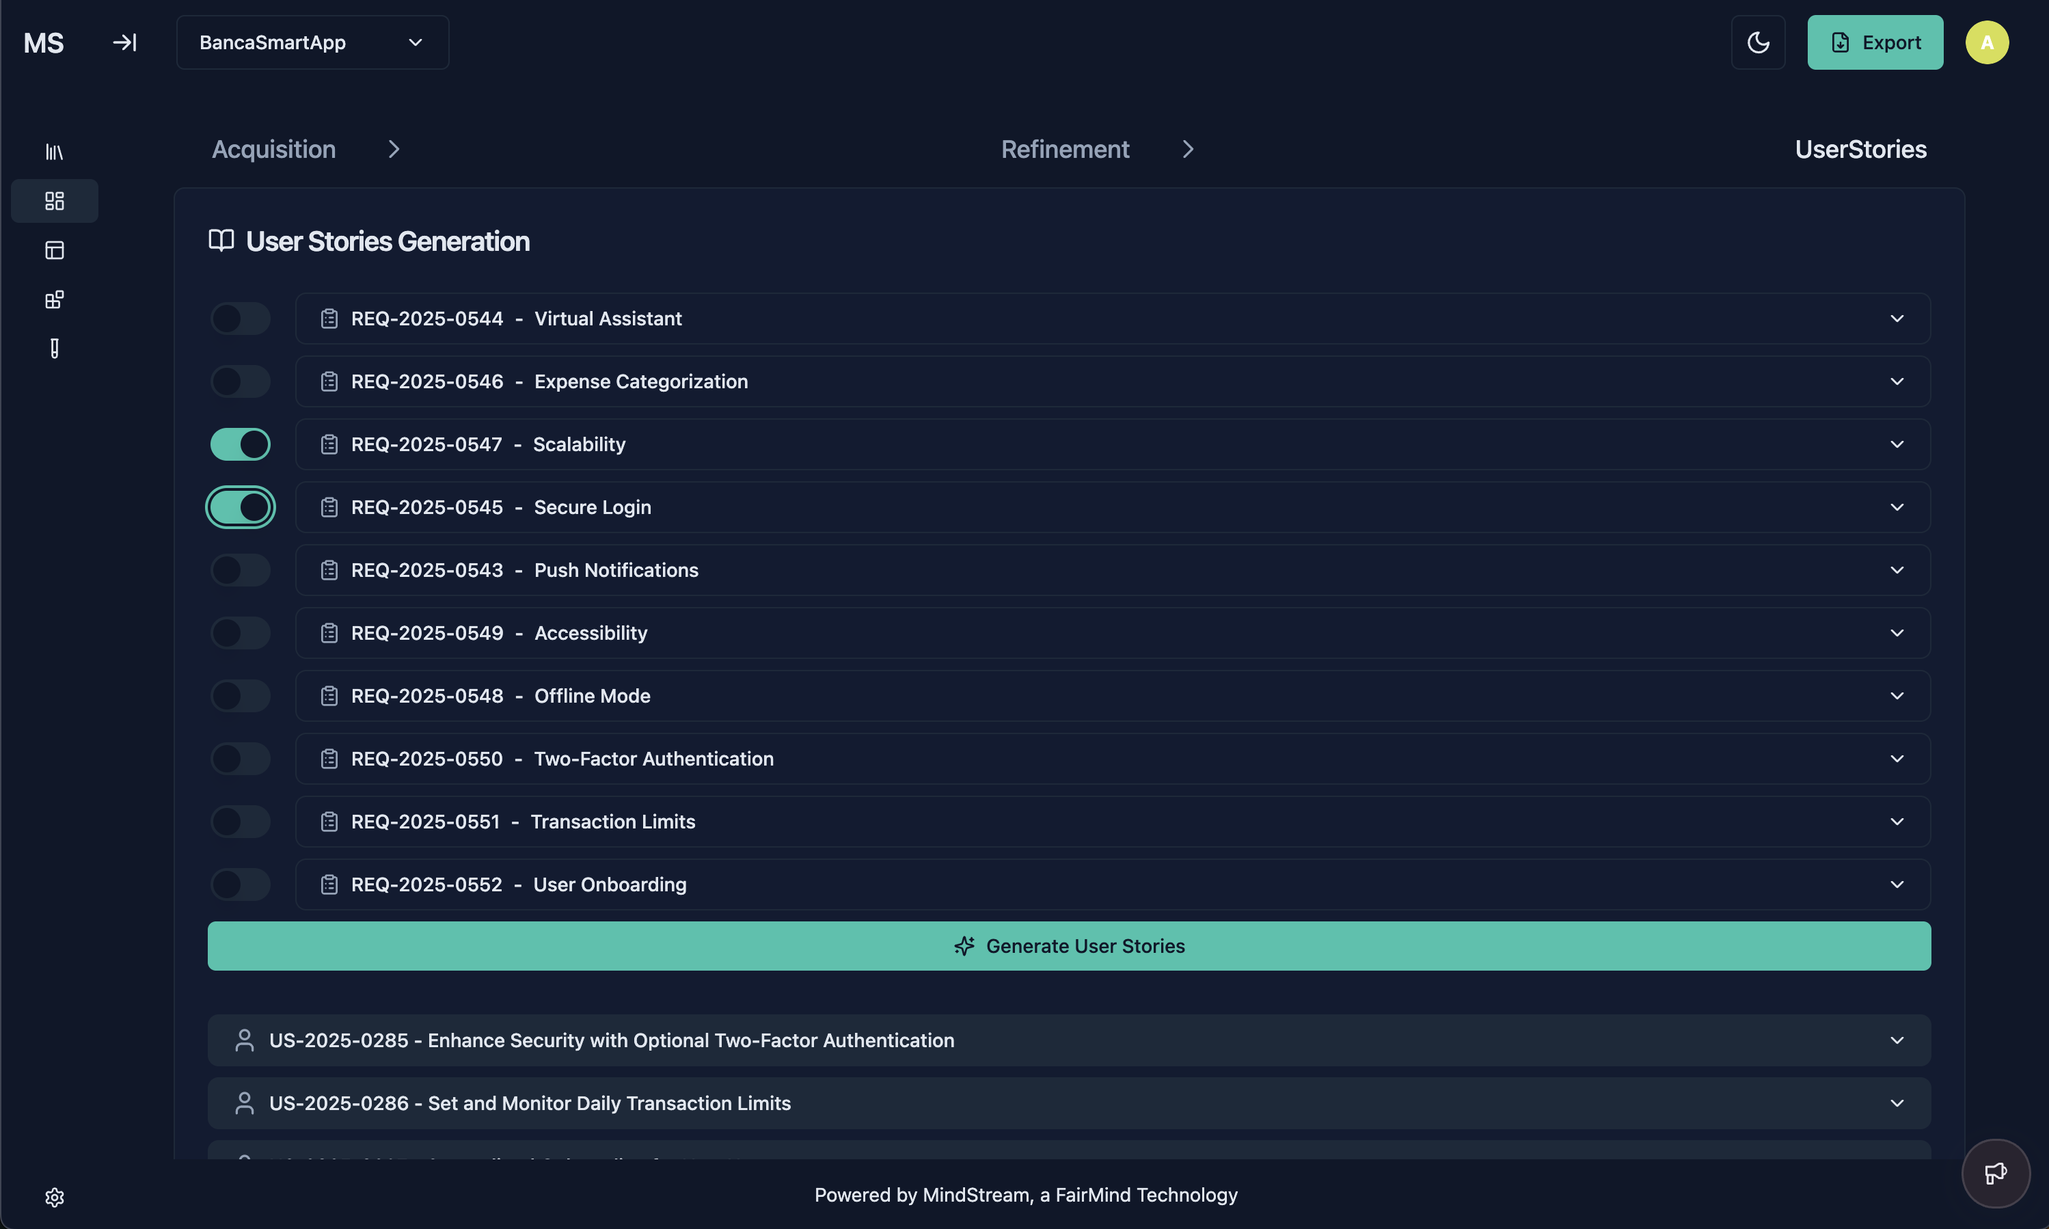This screenshot has width=2049, height=1229.
Task: Open the library icon in sidebar
Action: pos(54,152)
